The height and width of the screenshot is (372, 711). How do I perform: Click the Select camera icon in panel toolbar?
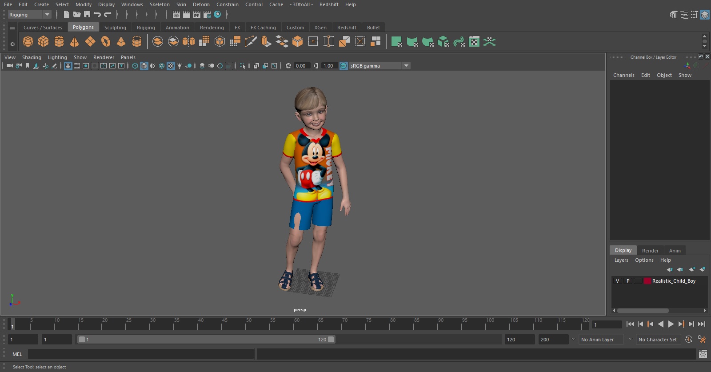click(x=9, y=66)
